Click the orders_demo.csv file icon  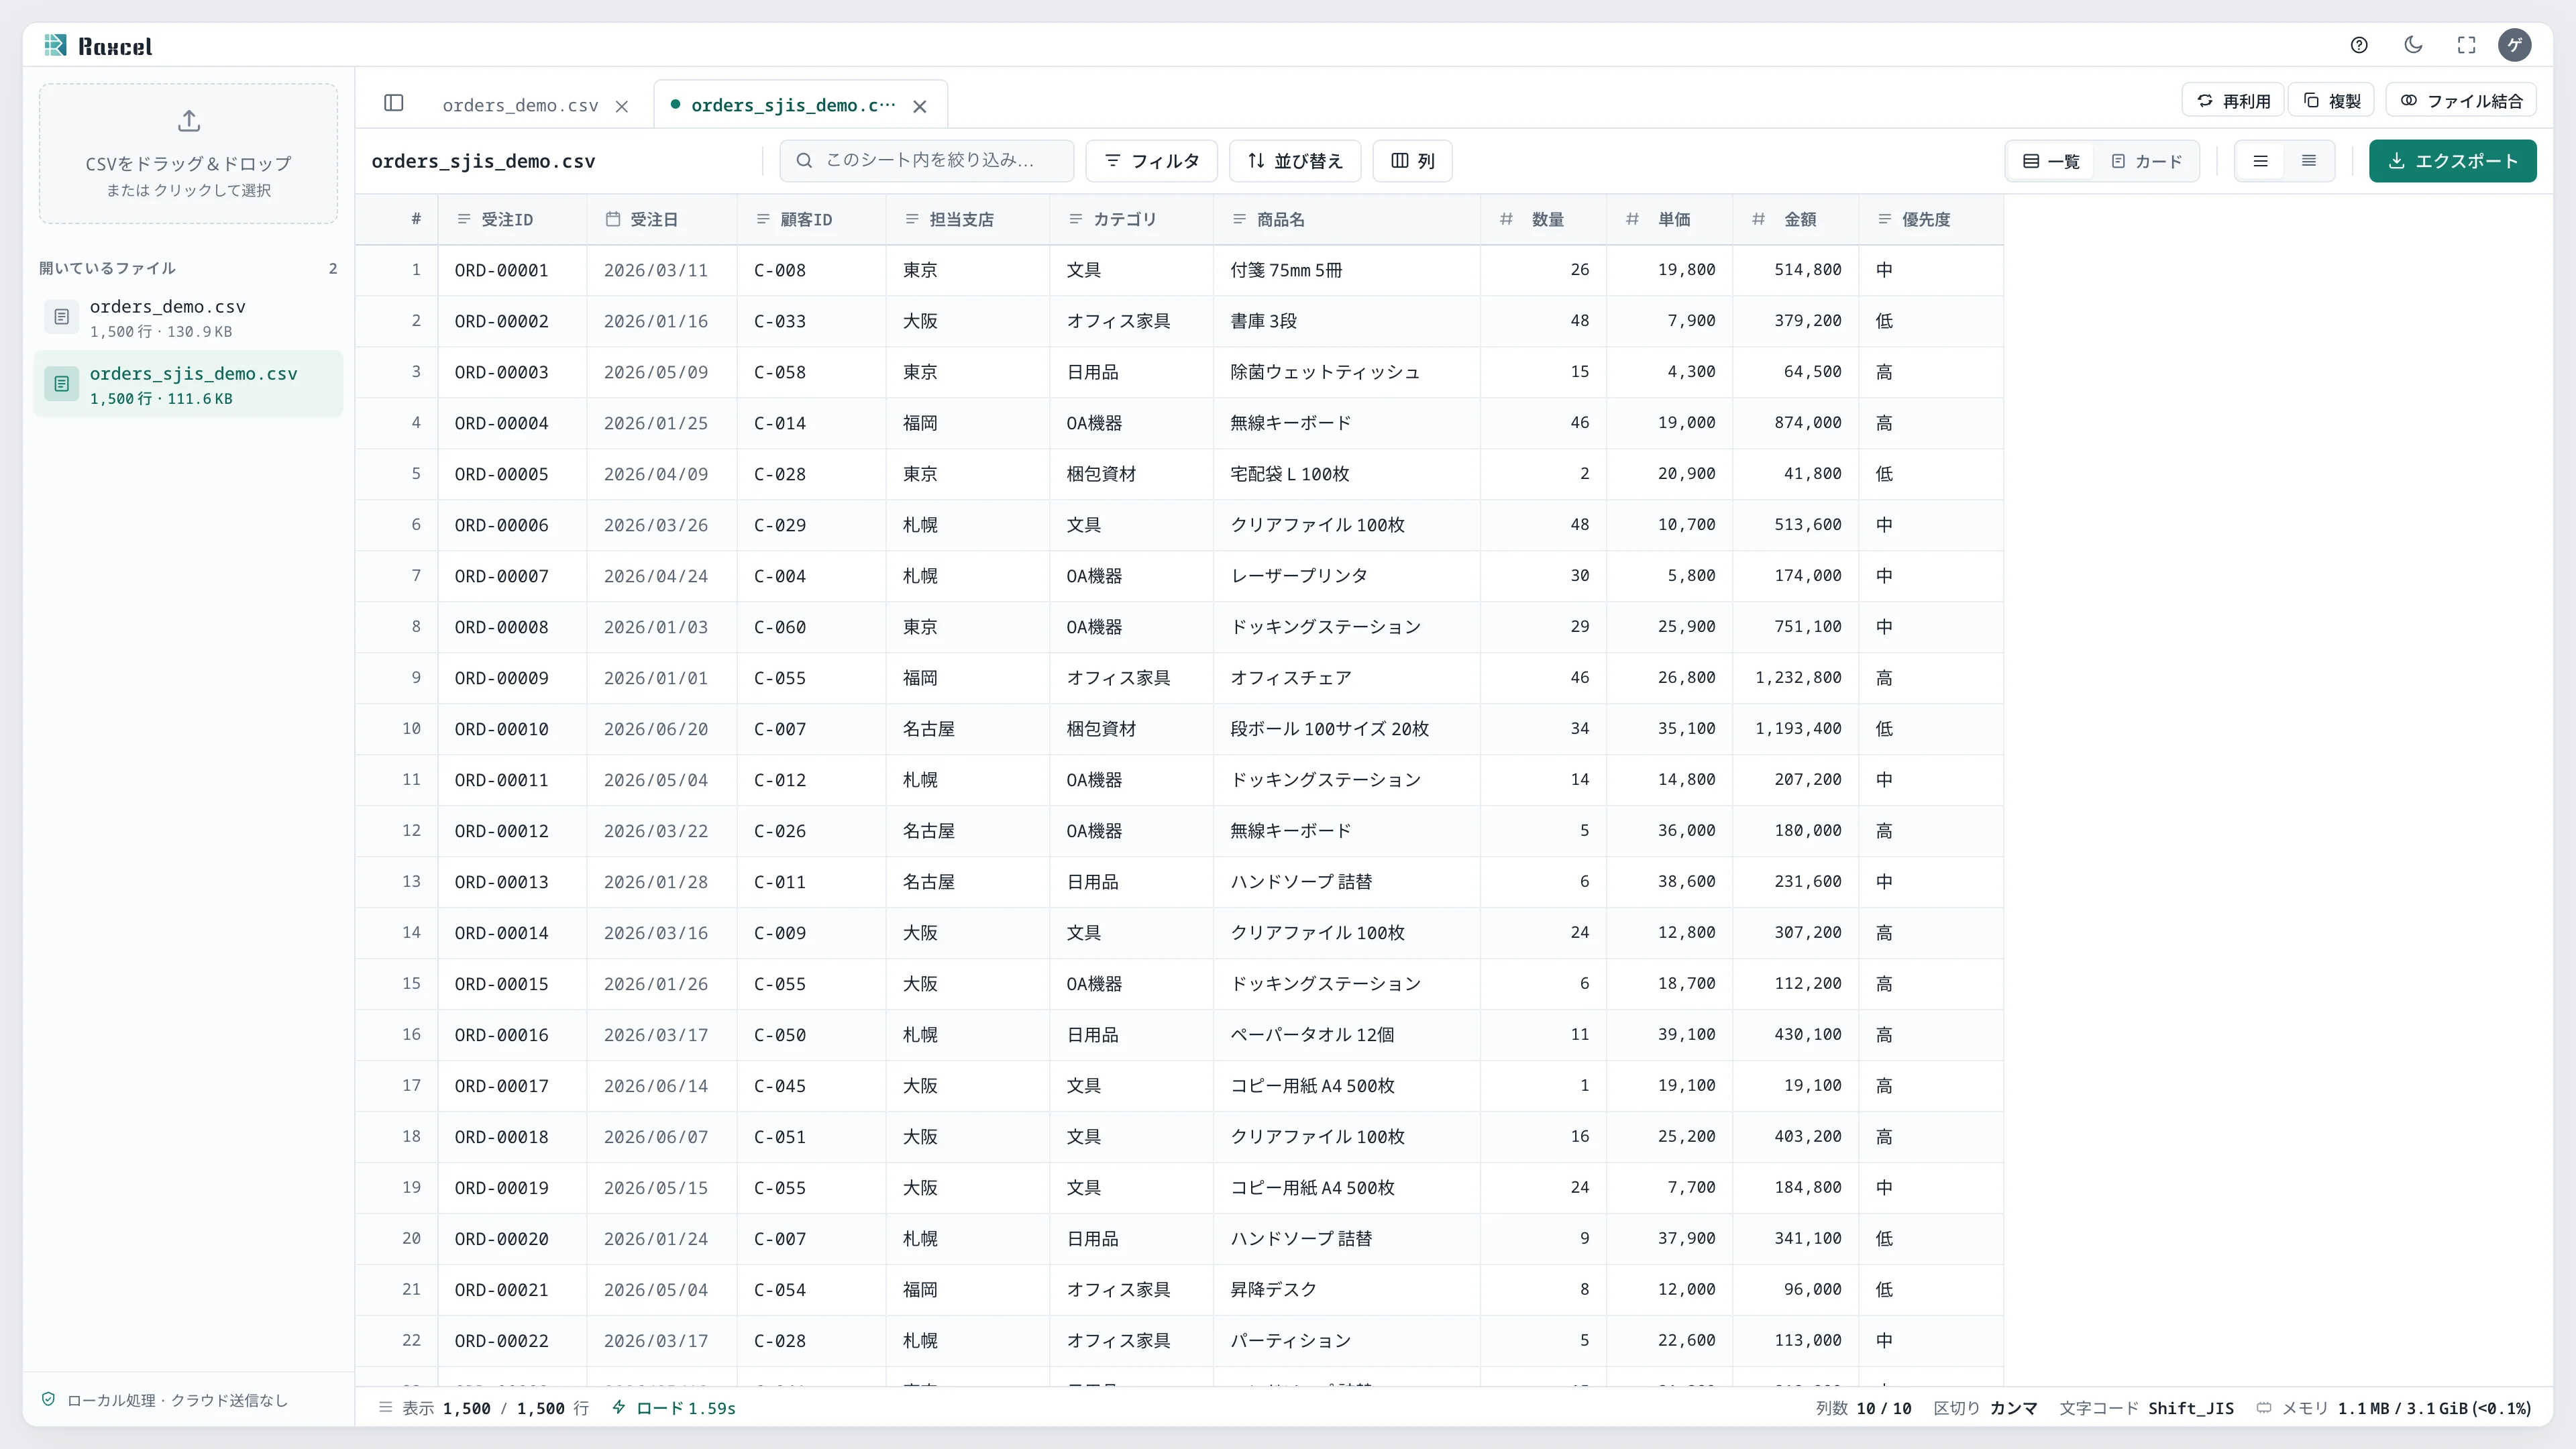point(62,317)
